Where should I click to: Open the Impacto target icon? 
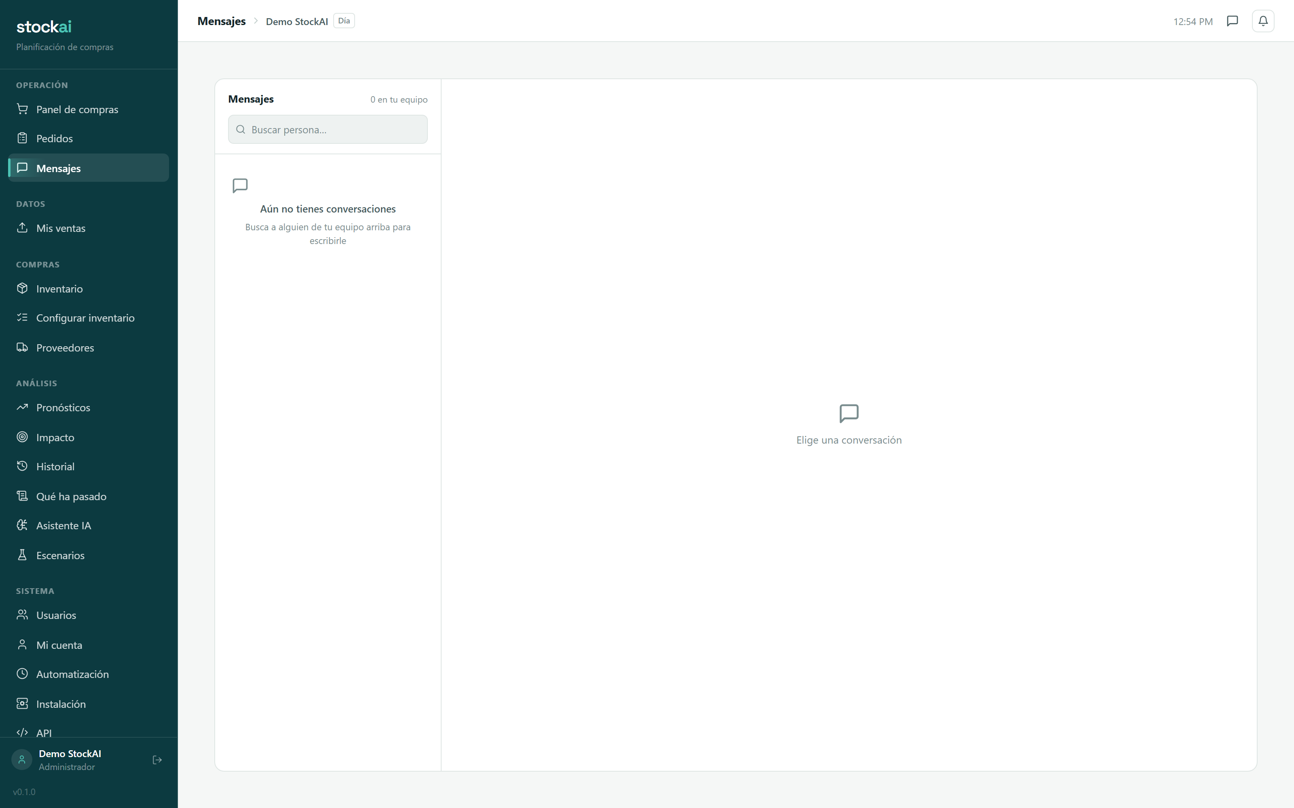coord(22,437)
